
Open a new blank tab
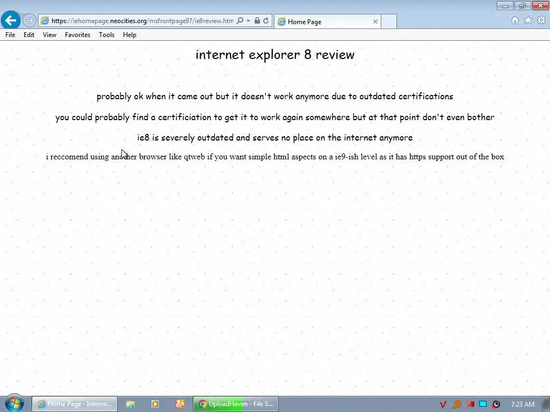(x=389, y=21)
